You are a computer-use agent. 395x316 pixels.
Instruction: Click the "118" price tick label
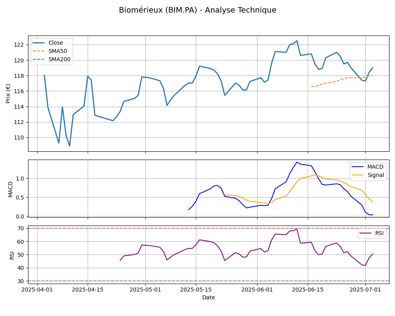19,76
